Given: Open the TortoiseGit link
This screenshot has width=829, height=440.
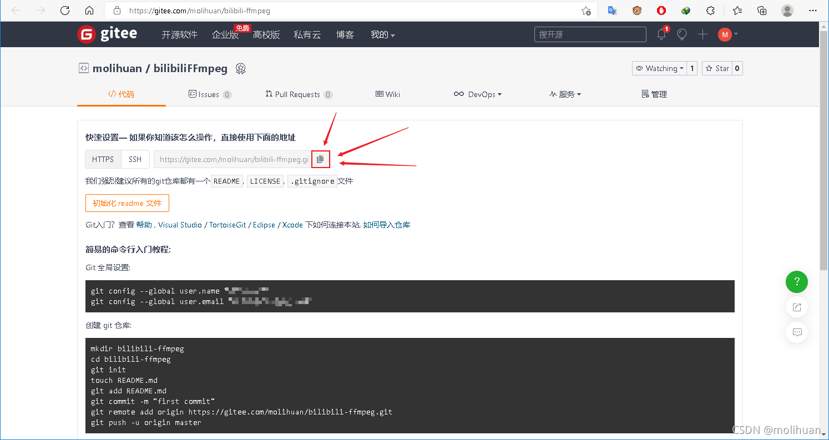Looking at the screenshot, I should 228,225.
